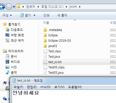Open Notepad 파일(F) menu

tap(18, 87)
